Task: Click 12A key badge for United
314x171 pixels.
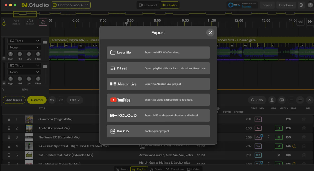Action: pos(258,155)
